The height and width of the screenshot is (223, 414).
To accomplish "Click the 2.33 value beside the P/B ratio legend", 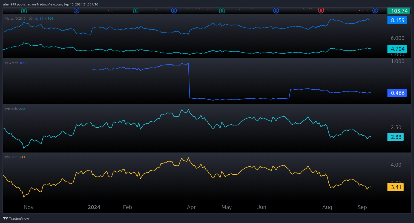I will pyautogui.click(x=22, y=109).
